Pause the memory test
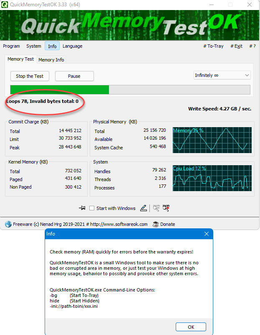Image resolution: width=260 pixels, height=335 pixels. pos(74,76)
